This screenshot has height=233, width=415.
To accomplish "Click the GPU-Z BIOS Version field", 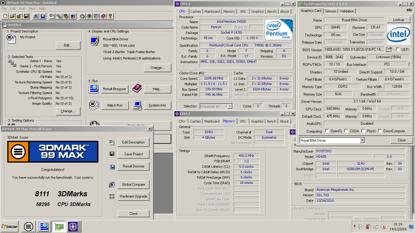I will click(x=354, y=50).
